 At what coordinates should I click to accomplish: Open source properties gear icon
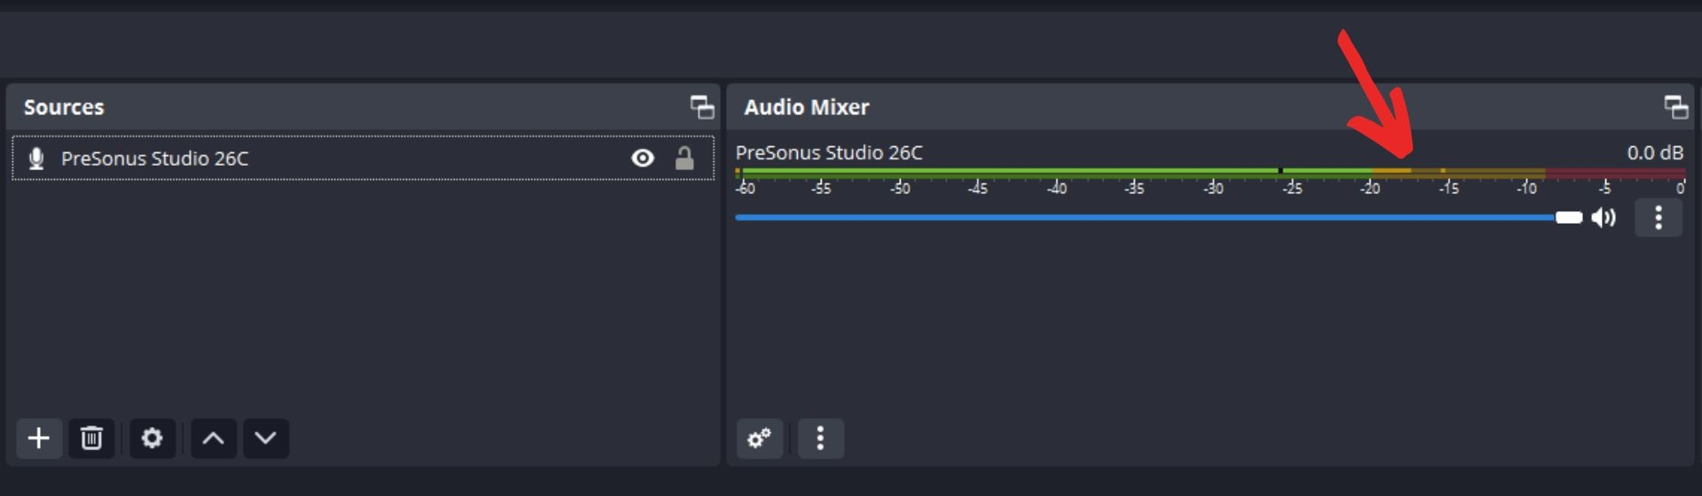(152, 438)
